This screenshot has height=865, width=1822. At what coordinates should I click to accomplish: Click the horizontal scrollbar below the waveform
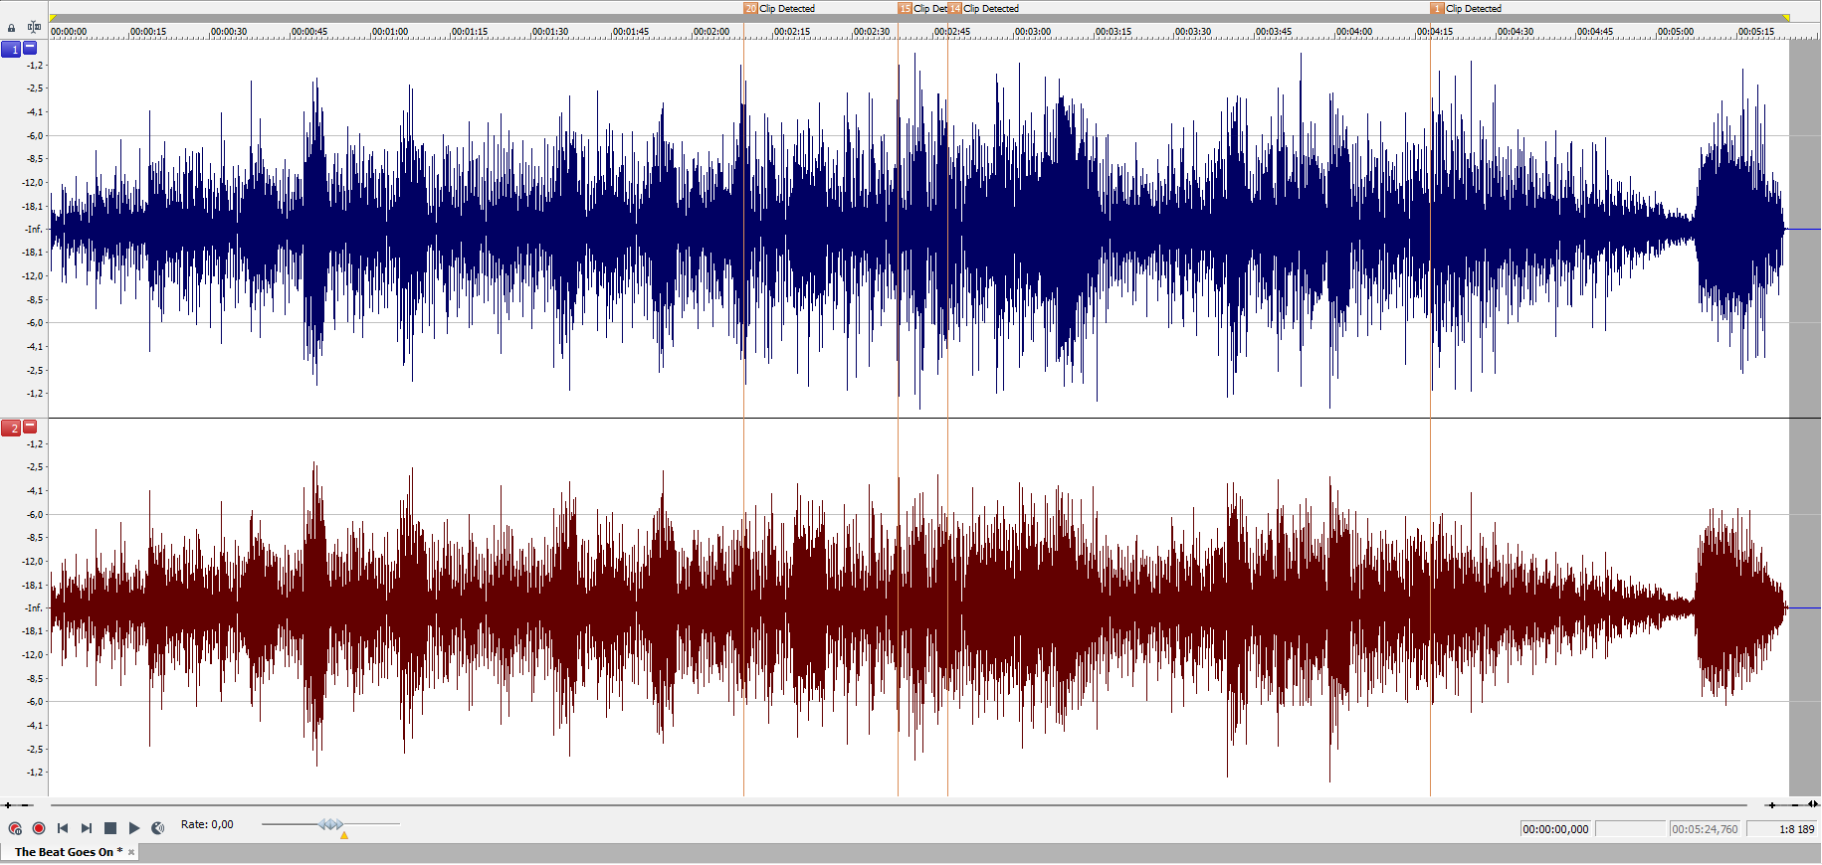click(x=899, y=804)
